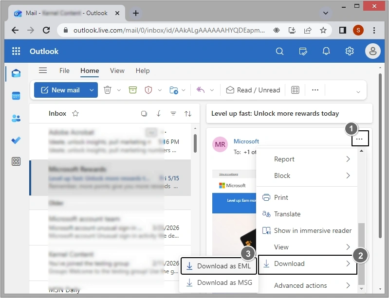Expand the Reply options dropdown arrow
The width and height of the screenshot is (389, 298).
pyautogui.click(x=212, y=90)
